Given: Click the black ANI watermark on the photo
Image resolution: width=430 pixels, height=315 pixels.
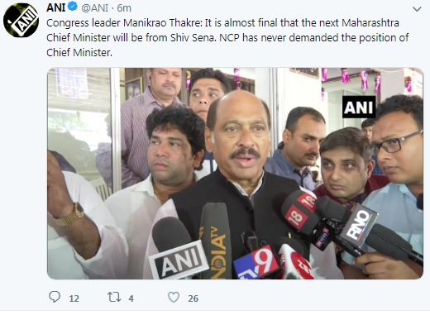Looking at the screenshot, I should [359, 107].
